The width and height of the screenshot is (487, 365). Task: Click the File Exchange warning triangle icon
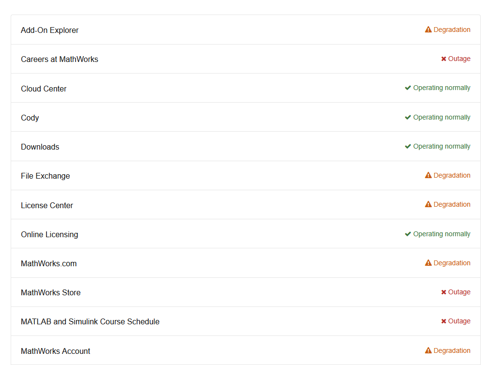[x=428, y=175]
